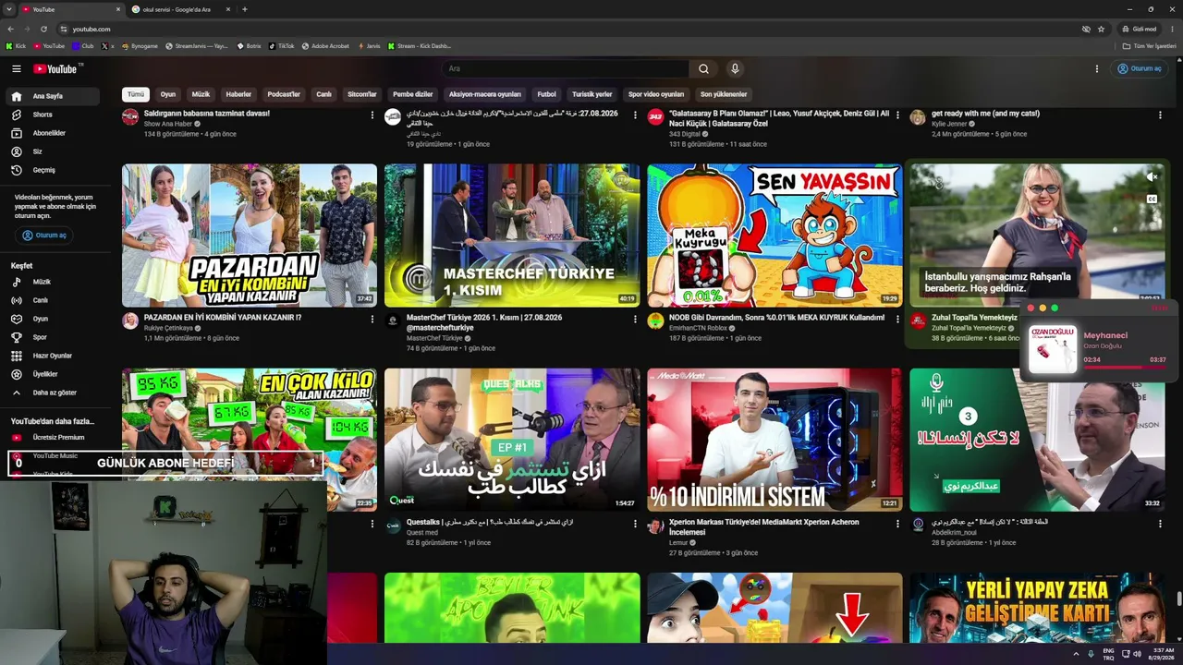
Task: Open the taskbar clock showing 3:37 AM
Action: click(x=1161, y=654)
